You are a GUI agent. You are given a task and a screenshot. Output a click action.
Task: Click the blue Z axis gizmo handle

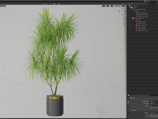pos(122,9)
